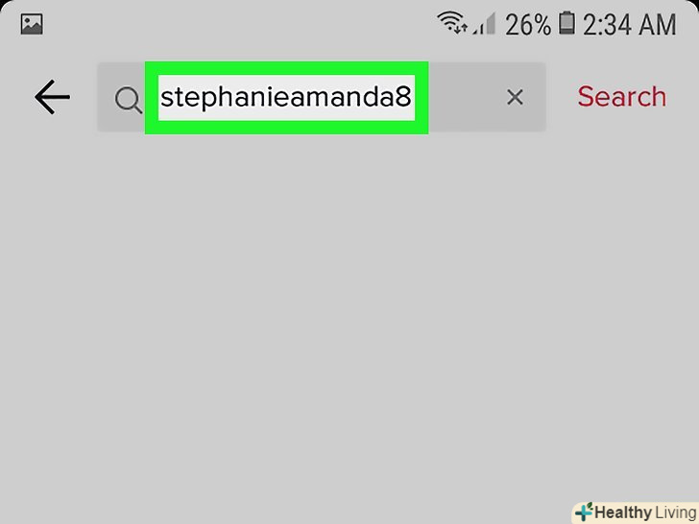
Task: Tap the magnifying glass search icon
Action: pyautogui.click(x=129, y=100)
